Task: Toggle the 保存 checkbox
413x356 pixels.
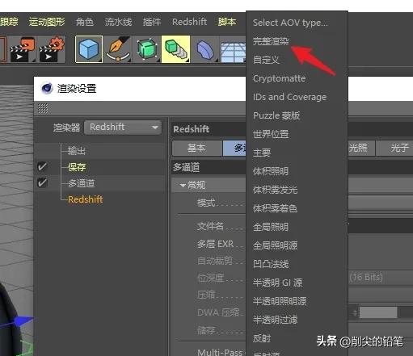Action: click(42, 167)
